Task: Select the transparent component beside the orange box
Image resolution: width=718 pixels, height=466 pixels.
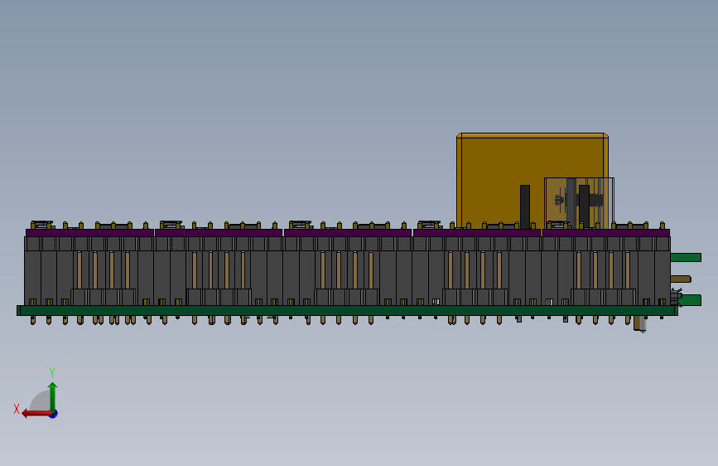Action: 579,202
